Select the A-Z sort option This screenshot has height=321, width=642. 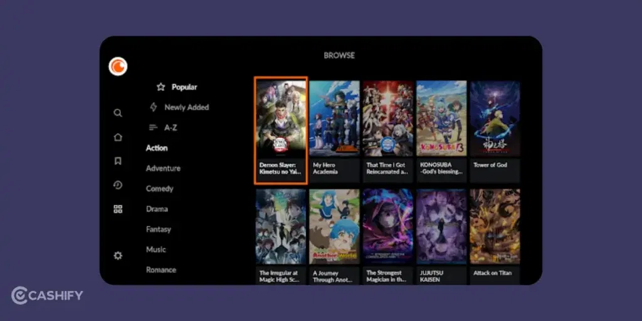171,127
